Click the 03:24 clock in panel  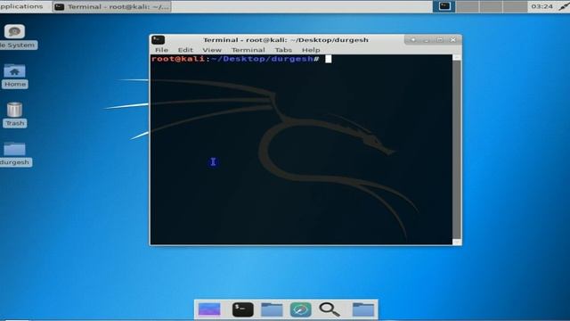pos(541,6)
